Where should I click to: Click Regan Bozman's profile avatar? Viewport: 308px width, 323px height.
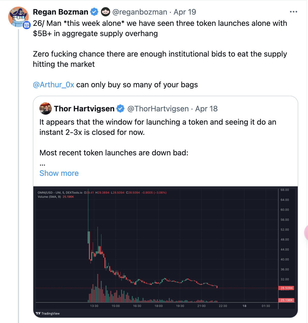18,17
